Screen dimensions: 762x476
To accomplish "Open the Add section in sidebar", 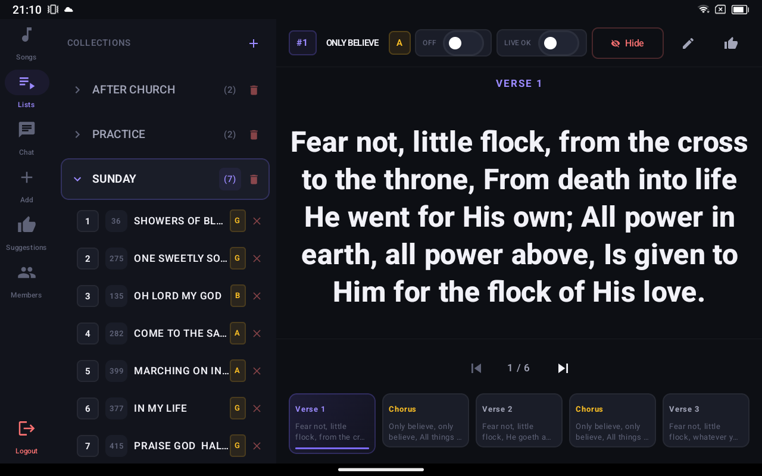I will (x=26, y=186).
